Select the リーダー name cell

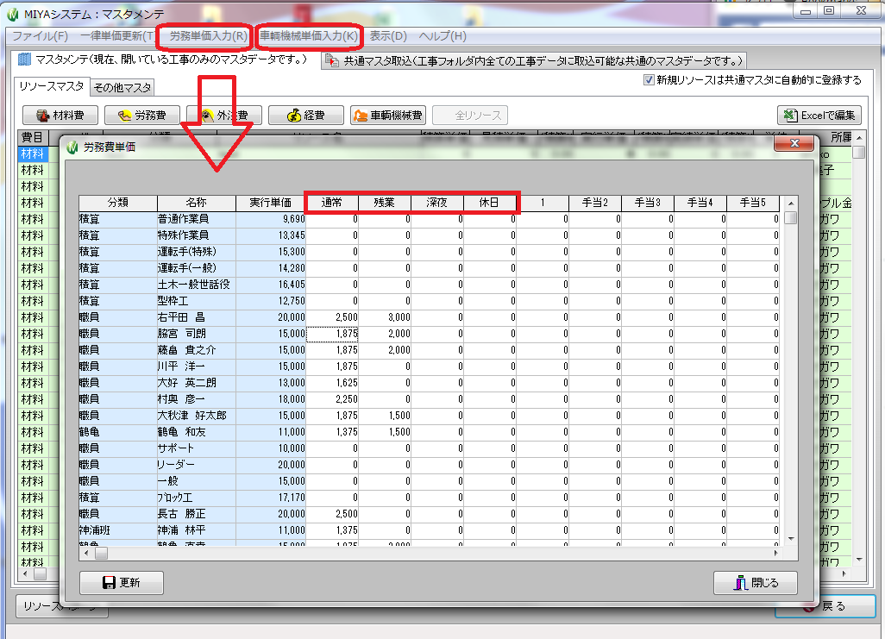197,465
